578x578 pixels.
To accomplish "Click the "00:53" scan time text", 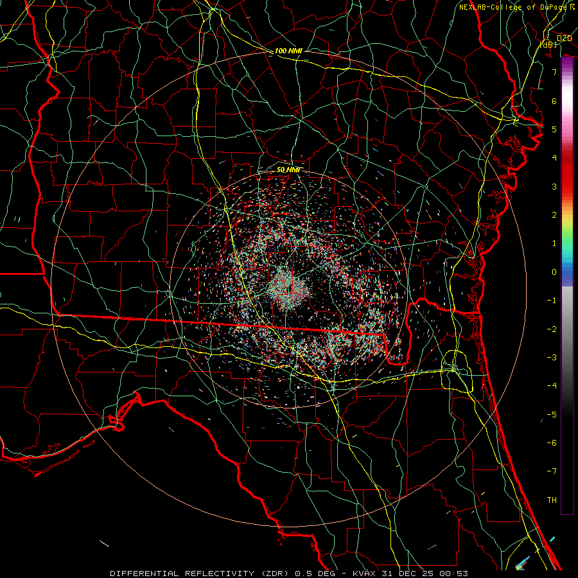I will pos(453,574).
